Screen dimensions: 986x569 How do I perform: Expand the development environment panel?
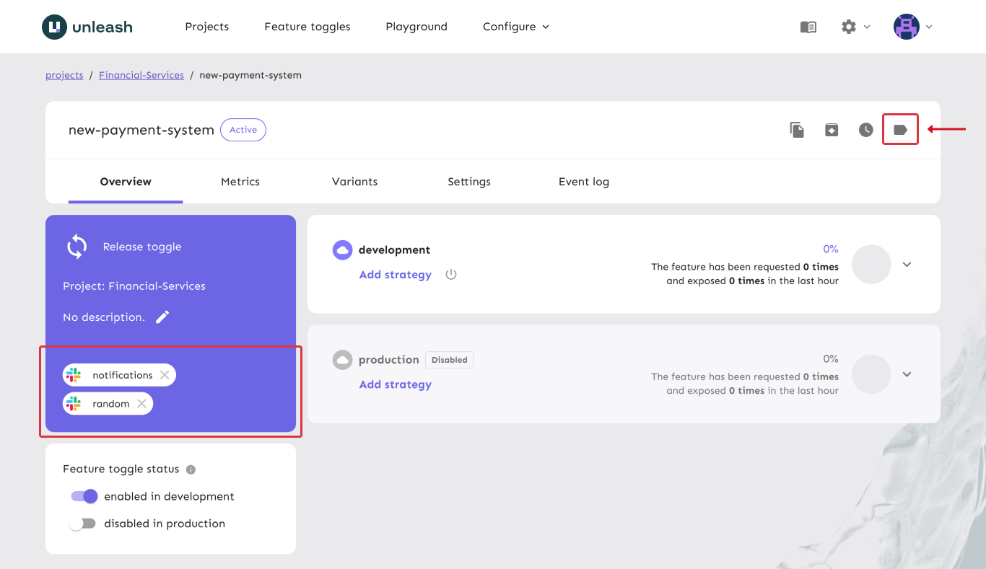(x=907, y=265)
